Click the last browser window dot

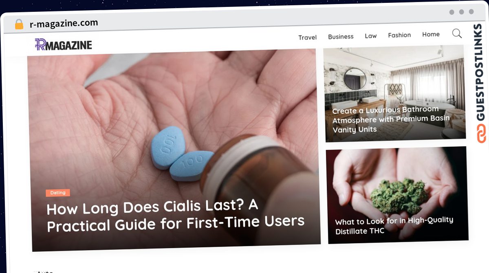pos(471,12)
